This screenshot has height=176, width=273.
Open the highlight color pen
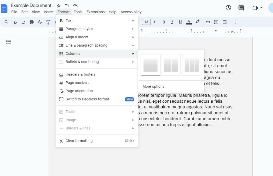(x=198, y=22)
